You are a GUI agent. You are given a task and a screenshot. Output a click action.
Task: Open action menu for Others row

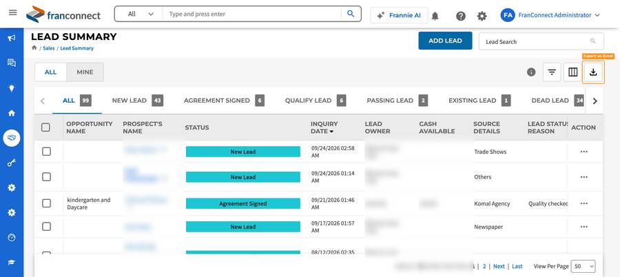point(584,177)
